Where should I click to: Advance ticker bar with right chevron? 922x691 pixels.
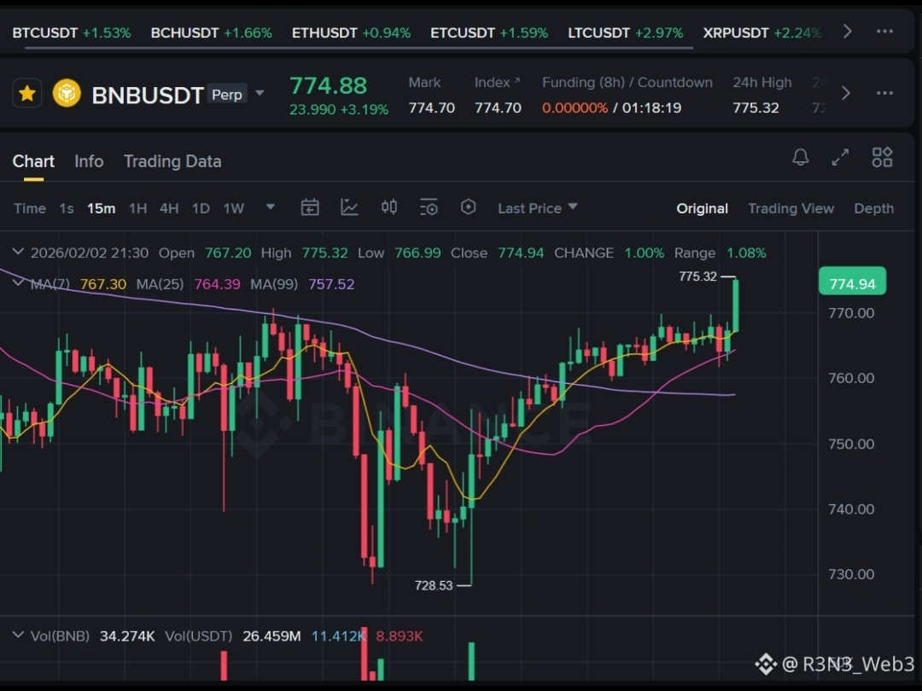848,32
